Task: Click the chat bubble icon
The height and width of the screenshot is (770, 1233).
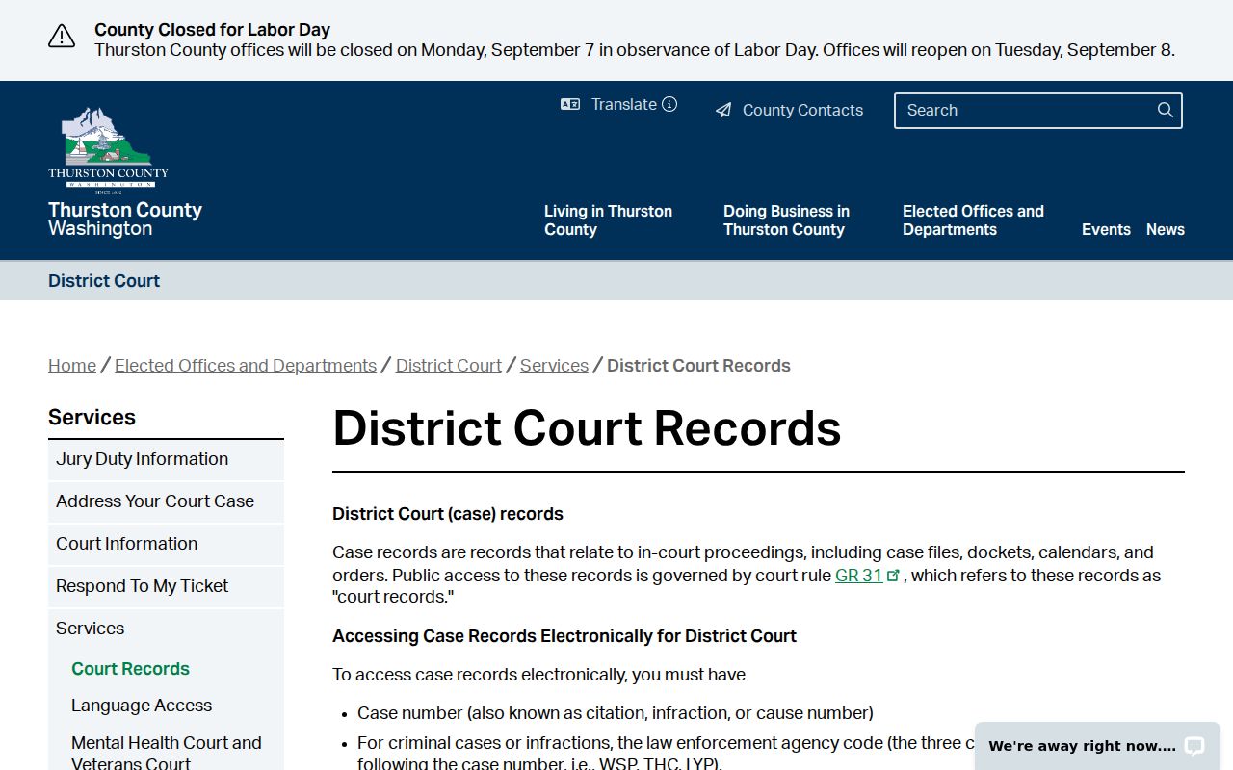Action: point(1194,746)
